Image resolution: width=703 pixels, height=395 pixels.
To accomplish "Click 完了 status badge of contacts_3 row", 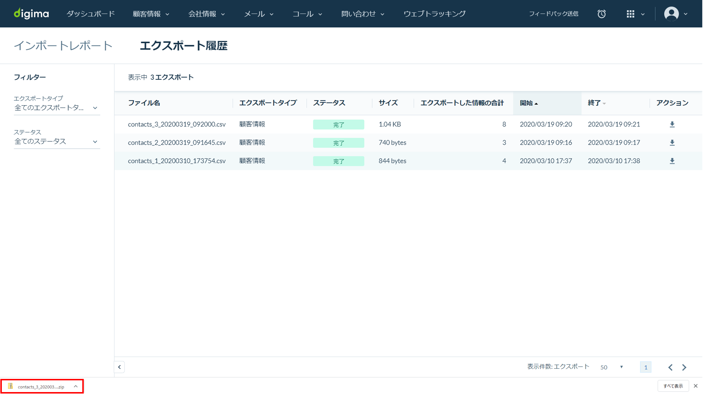I will (x=339, y=125).
